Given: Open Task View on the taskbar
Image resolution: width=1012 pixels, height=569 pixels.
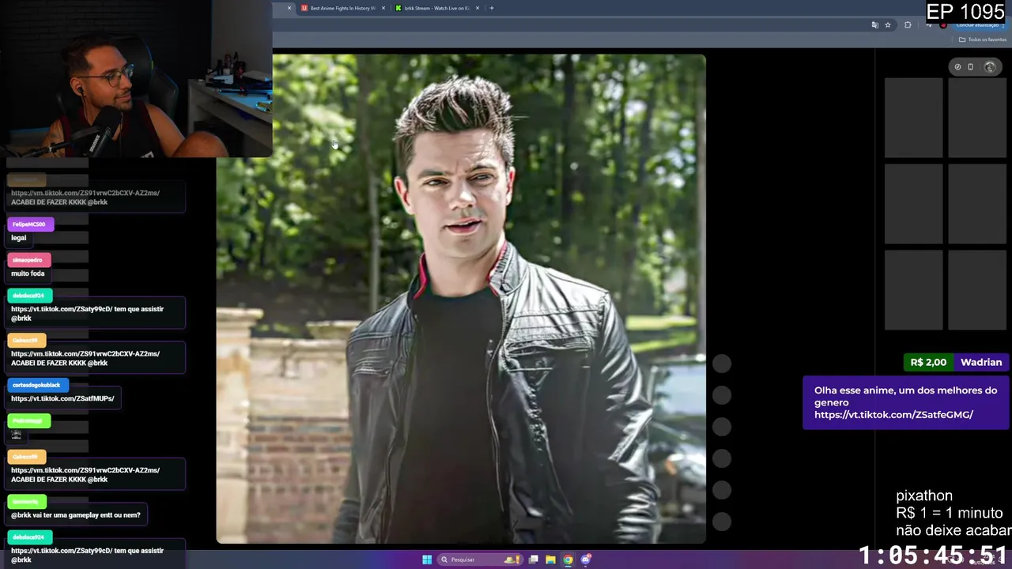Looking at the screenshot, I should pyautogui.click(x=534, y=560).
